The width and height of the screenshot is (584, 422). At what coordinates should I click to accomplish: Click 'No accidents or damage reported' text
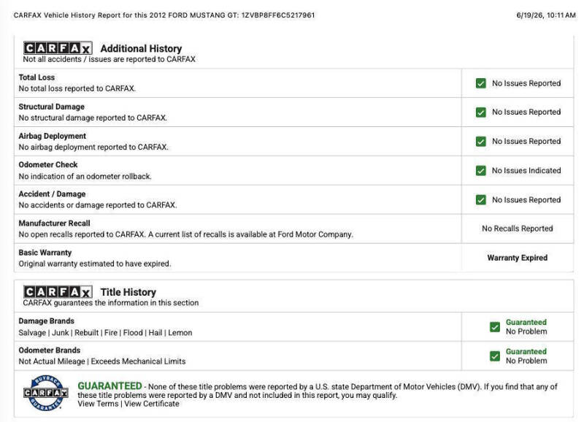click(x=98, y=205)
